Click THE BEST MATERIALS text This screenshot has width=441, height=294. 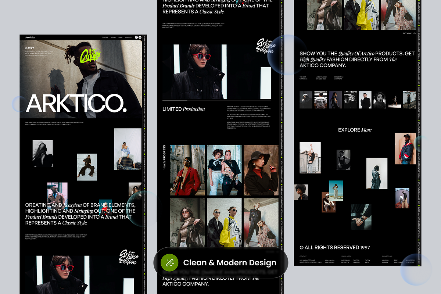pos(304,78)
